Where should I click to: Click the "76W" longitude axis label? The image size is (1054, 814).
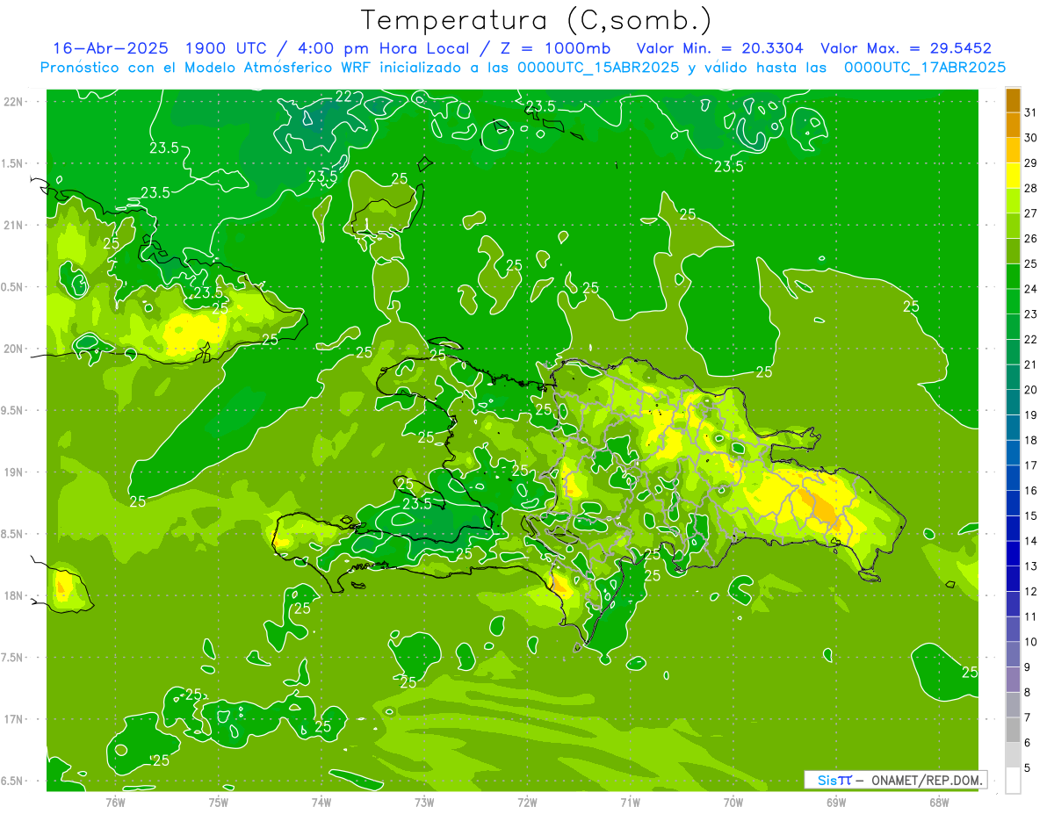pos(115,802)
